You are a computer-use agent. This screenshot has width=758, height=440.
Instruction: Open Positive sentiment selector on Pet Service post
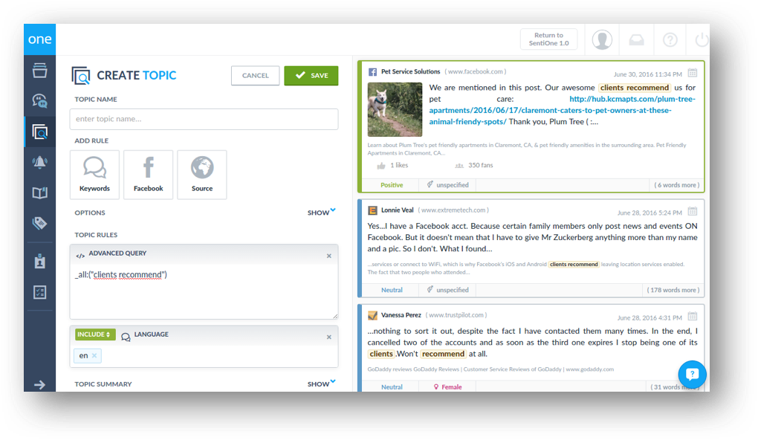(x=392, y=185)
